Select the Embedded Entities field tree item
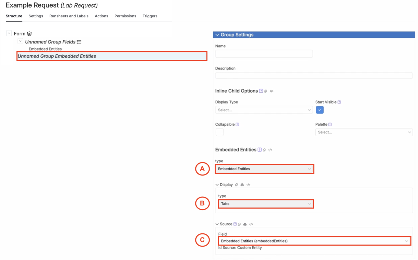 [45, 49]
